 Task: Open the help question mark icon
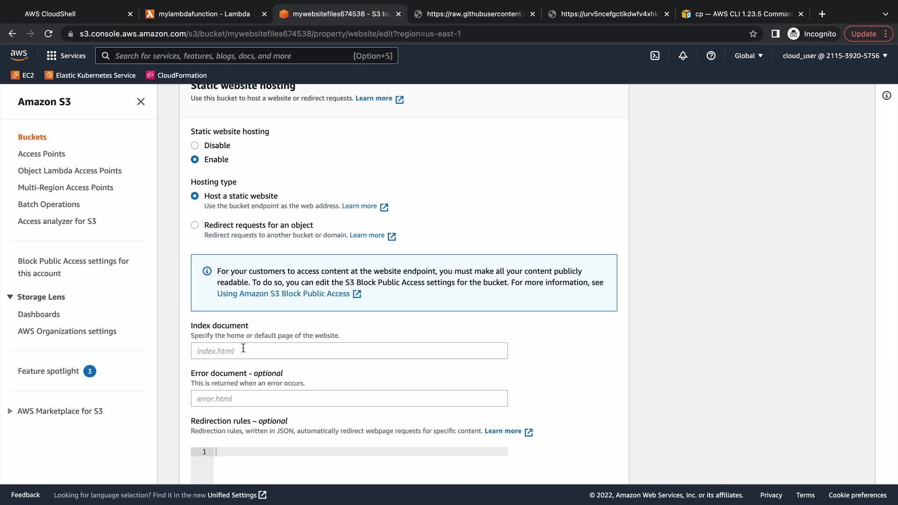tap(711, 56)
